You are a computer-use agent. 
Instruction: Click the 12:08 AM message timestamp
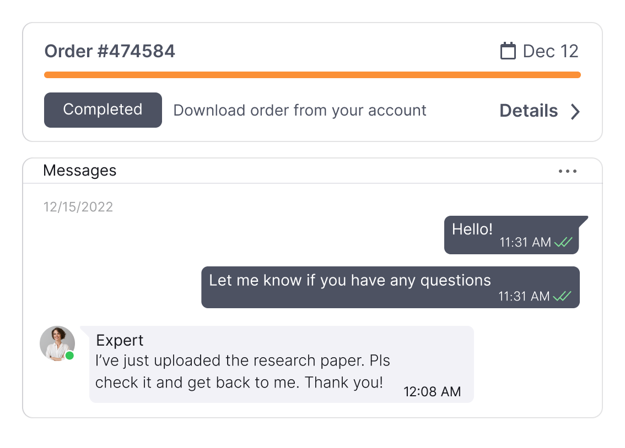[432, 391]
